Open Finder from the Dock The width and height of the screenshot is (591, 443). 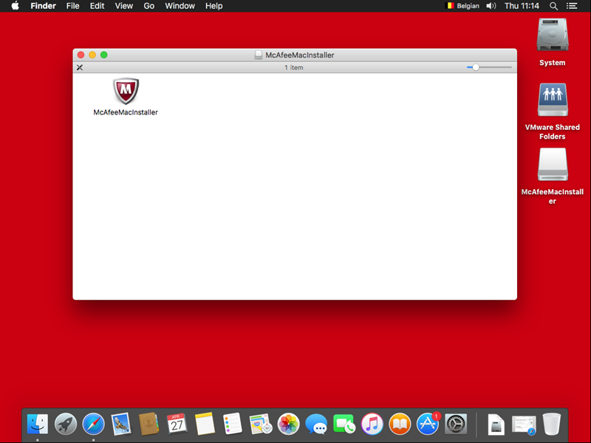[38, 423]
